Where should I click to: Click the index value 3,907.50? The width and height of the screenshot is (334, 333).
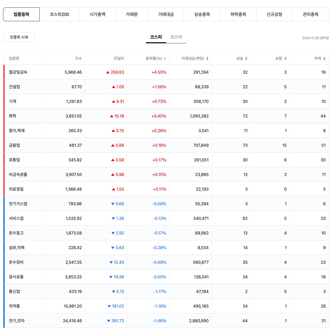click(74, 175)
